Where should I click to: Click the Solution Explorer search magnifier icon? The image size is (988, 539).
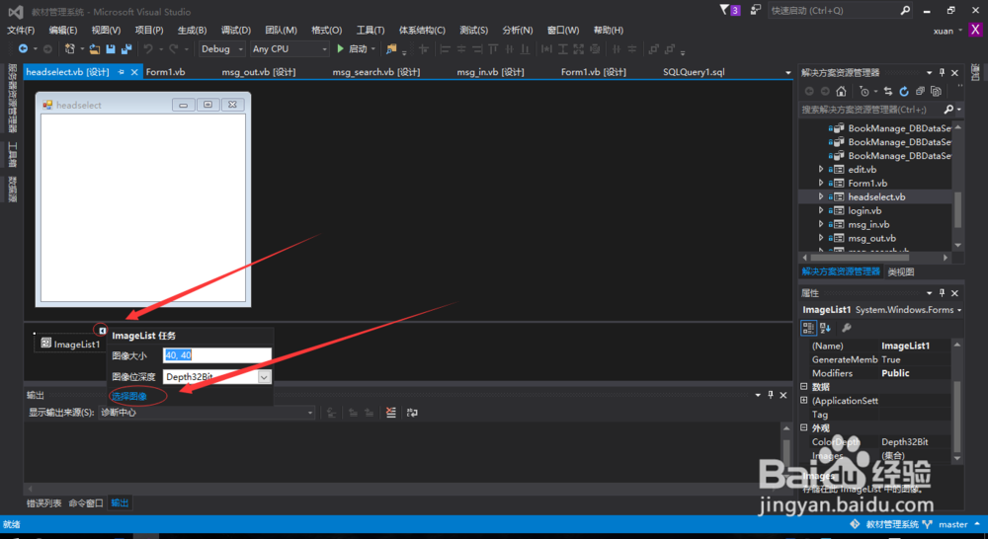(x=948, y=110)
